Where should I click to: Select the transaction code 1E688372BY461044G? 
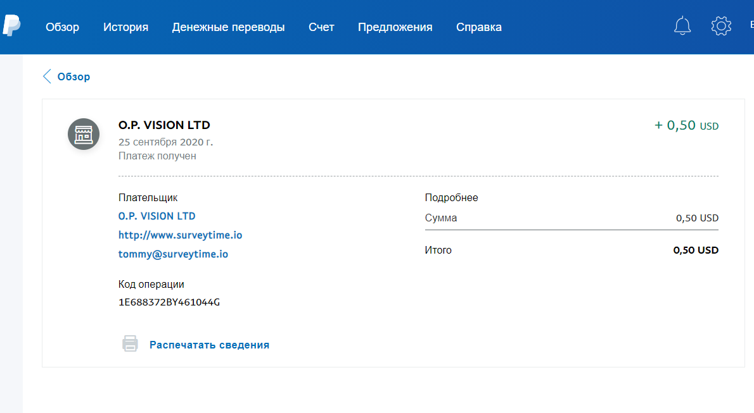169,302
